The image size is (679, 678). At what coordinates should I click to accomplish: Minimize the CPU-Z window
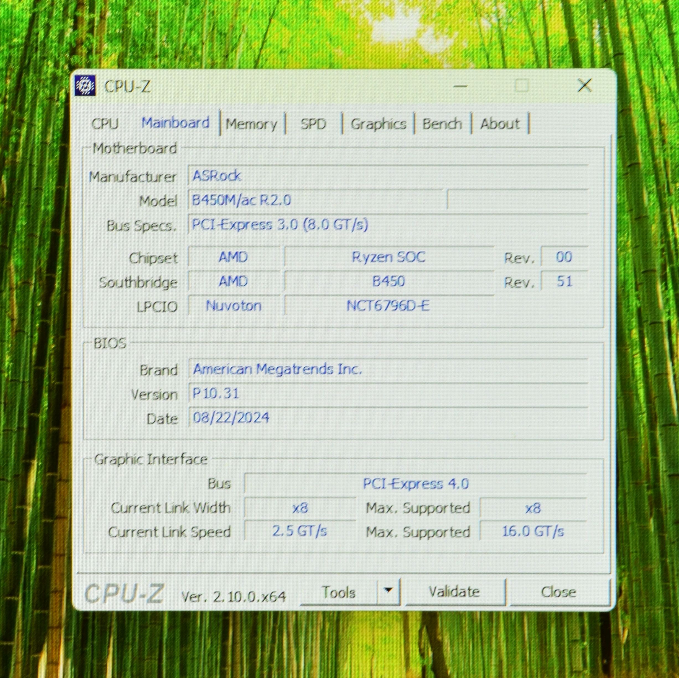tap(460, 86)
